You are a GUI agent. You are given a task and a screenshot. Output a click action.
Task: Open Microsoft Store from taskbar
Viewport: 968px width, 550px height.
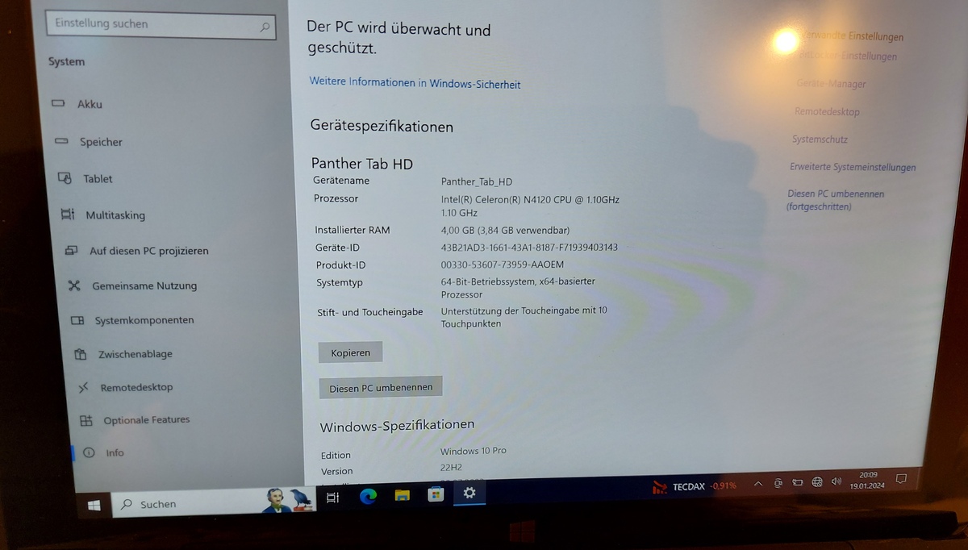[436, 493]
